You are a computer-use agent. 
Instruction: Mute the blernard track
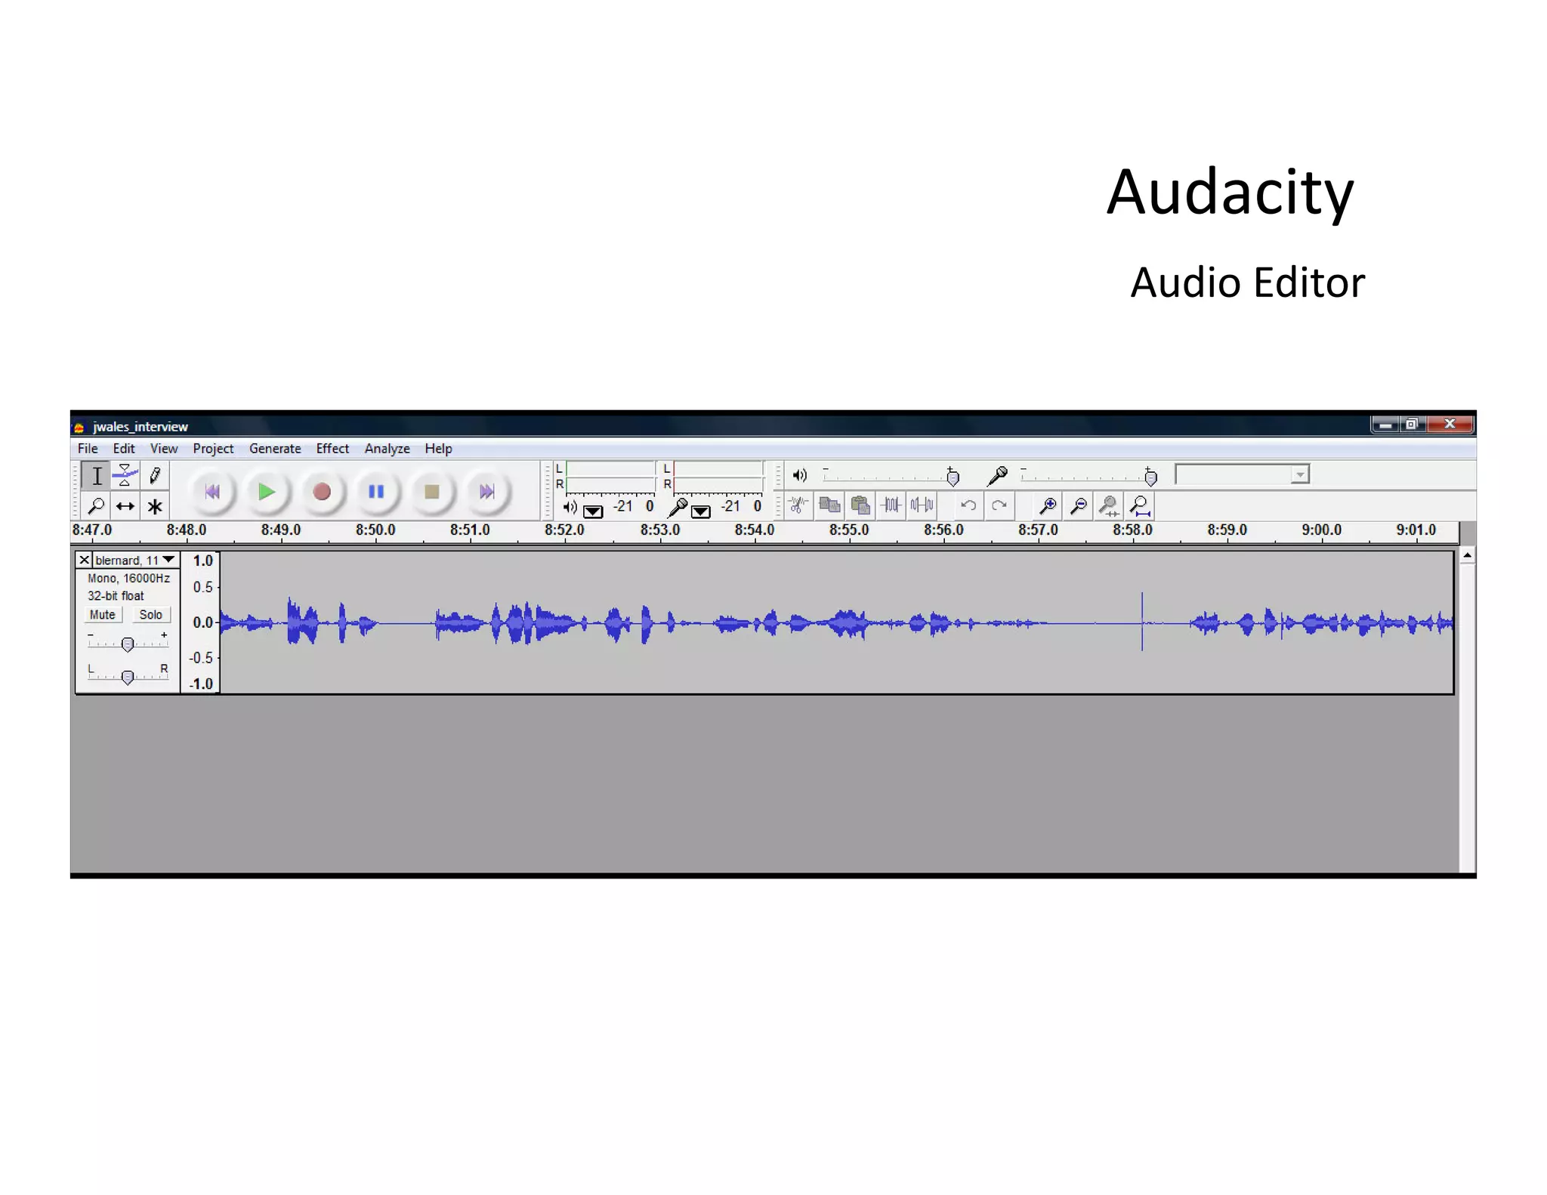tap(102, 615)
